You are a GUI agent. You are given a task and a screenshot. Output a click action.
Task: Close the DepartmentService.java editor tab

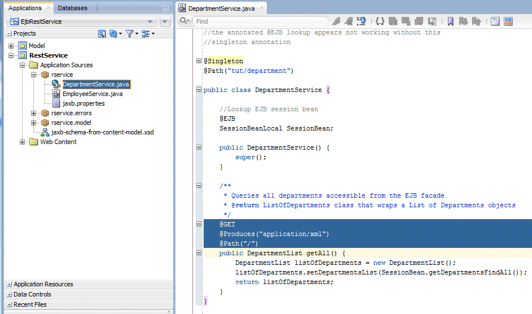pyautogui.click(x=261, y=7)
